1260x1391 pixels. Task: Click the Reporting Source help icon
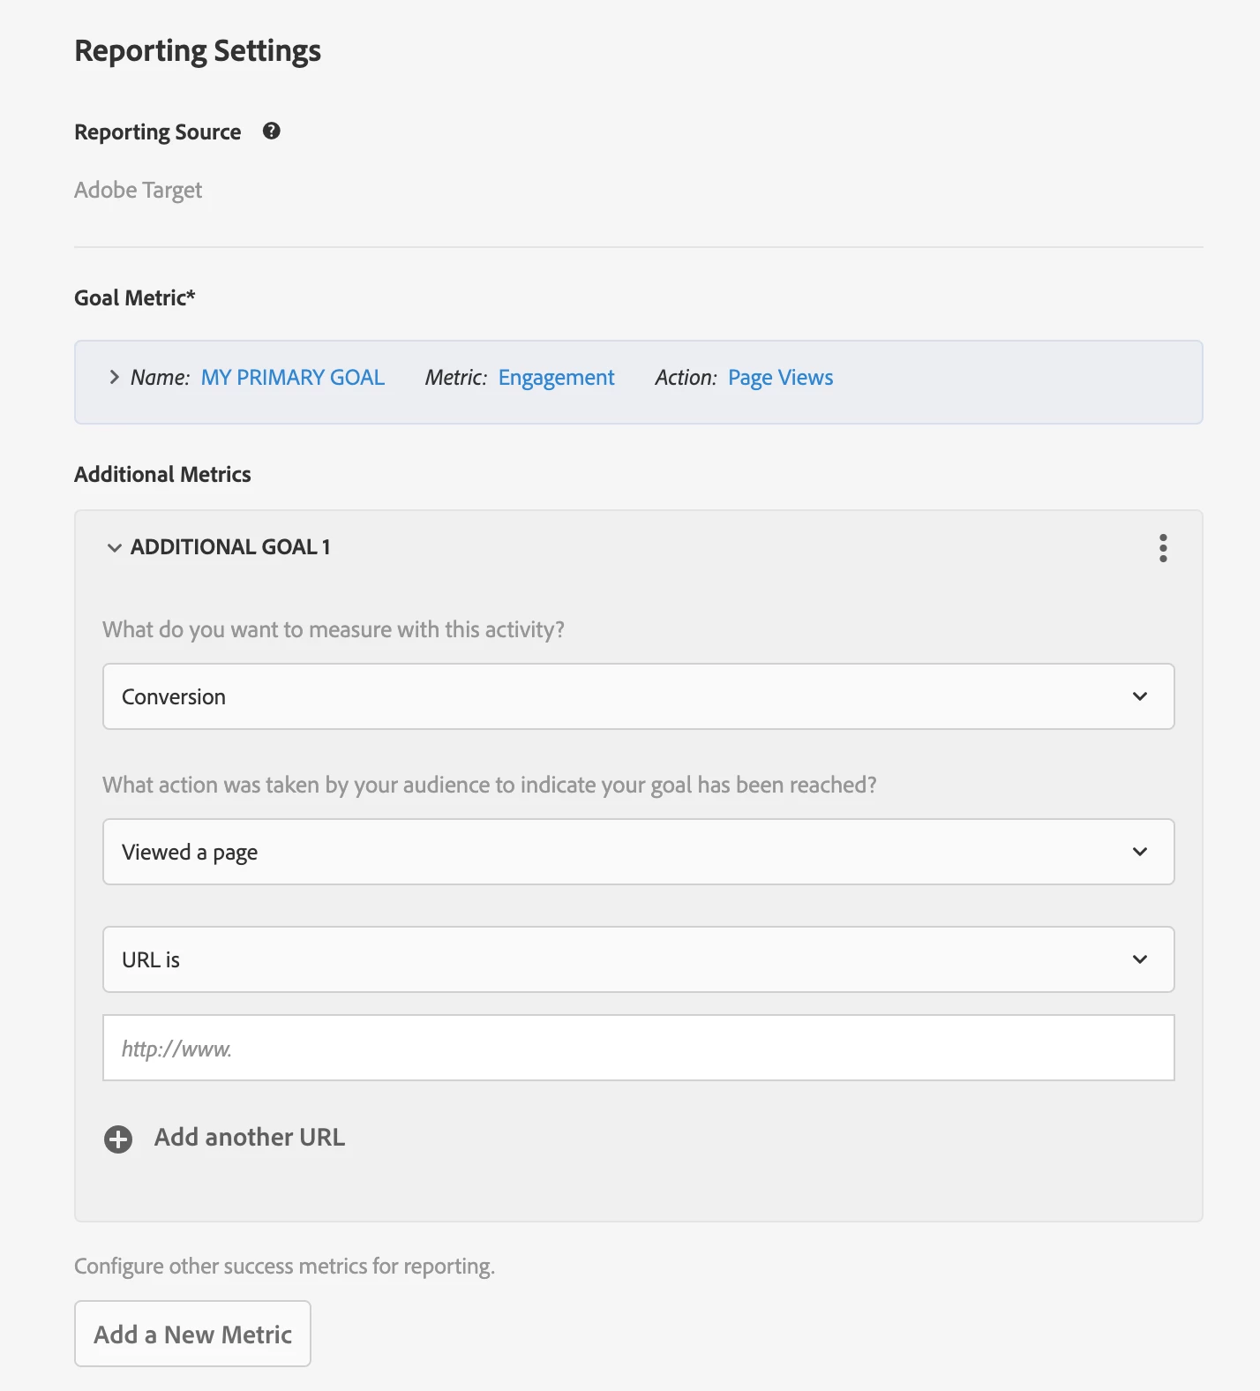[272, 132]
